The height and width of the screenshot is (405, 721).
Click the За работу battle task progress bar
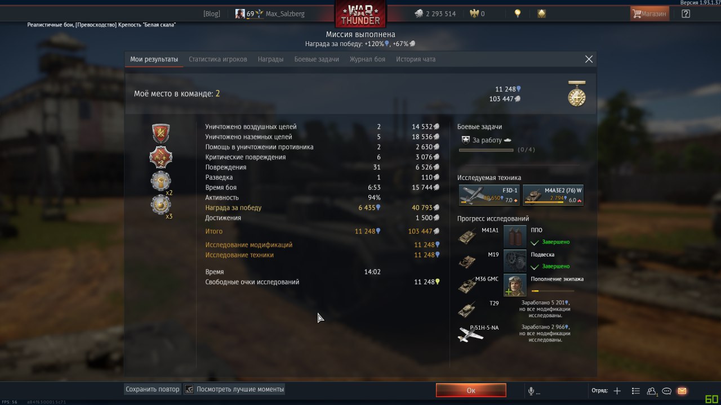coord(486,150)
